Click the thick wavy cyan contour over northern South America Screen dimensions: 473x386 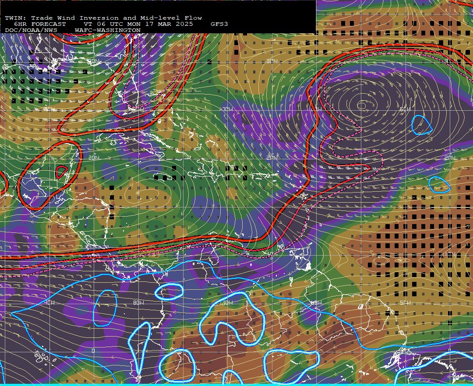[232, 319]
